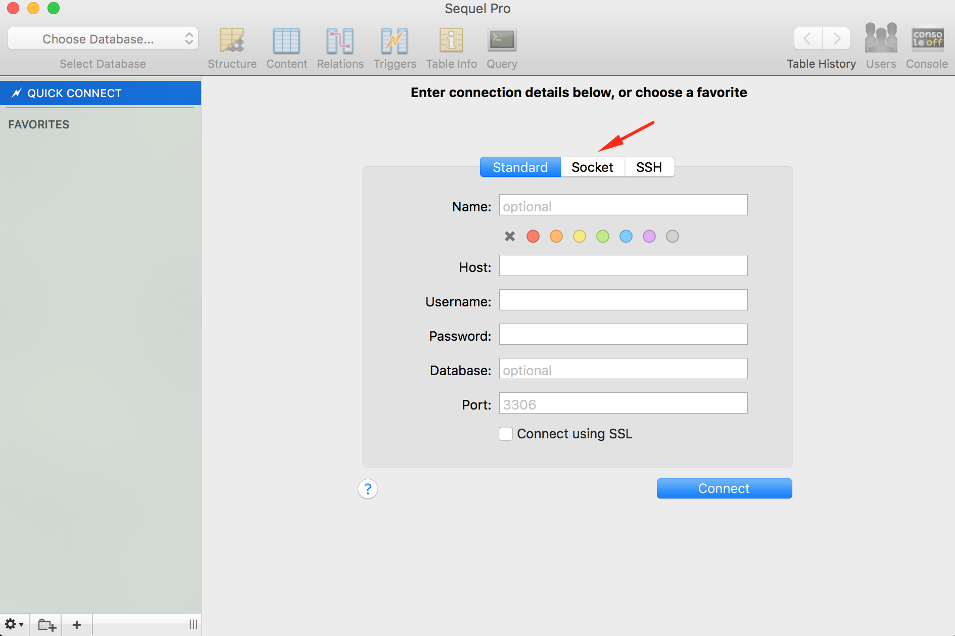Focus the Name input field

[623, 205]
